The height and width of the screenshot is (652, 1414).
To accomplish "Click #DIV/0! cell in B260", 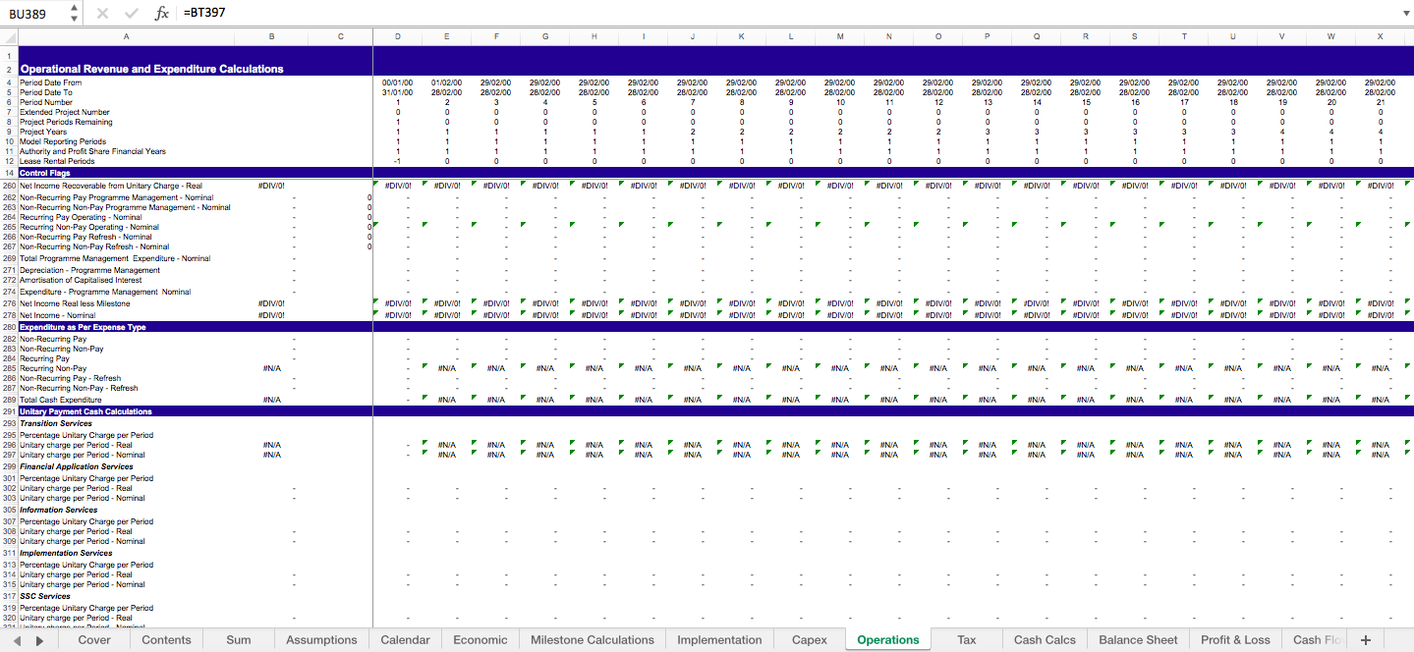I will coord(271,186).
